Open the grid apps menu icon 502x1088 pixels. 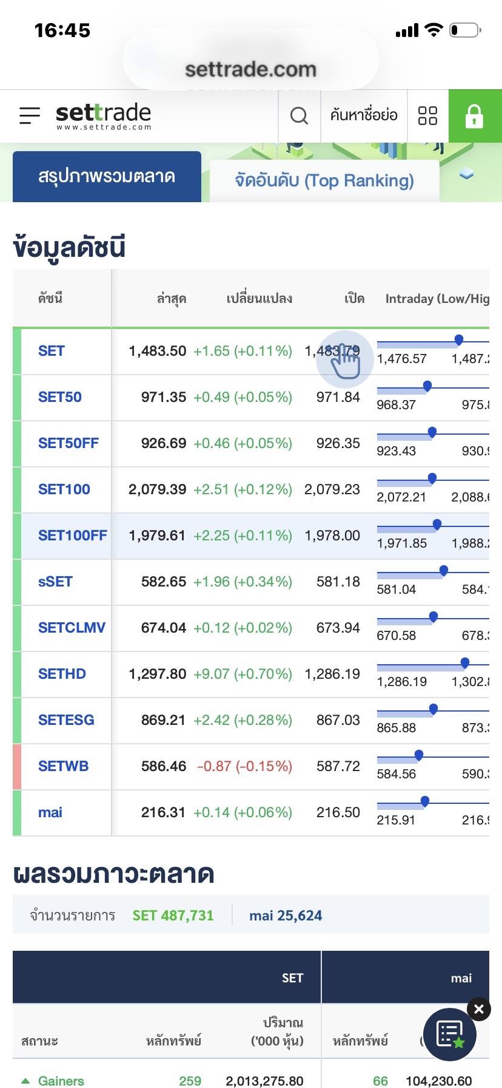(427, 115)
